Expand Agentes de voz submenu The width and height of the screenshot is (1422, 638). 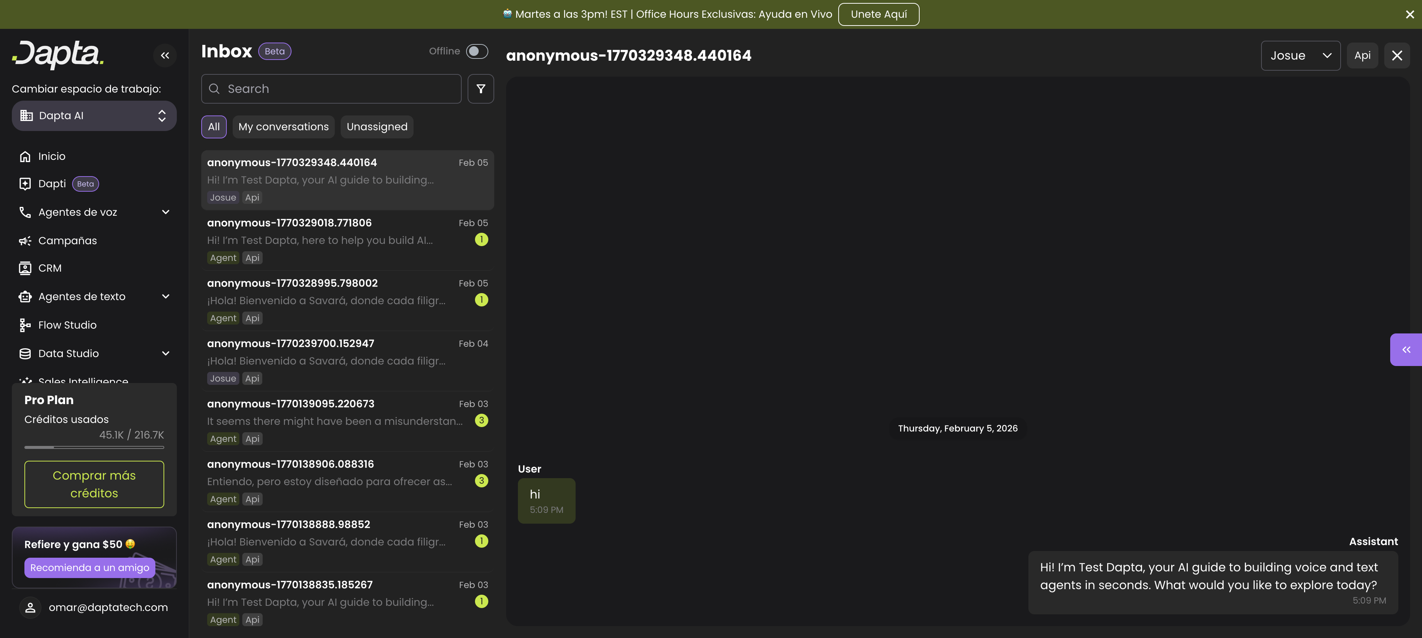(x=166, y=212)
